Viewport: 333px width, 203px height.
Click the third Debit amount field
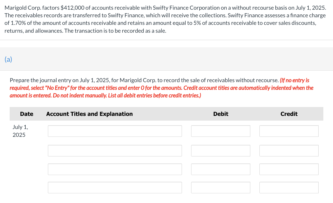point(220,169)
